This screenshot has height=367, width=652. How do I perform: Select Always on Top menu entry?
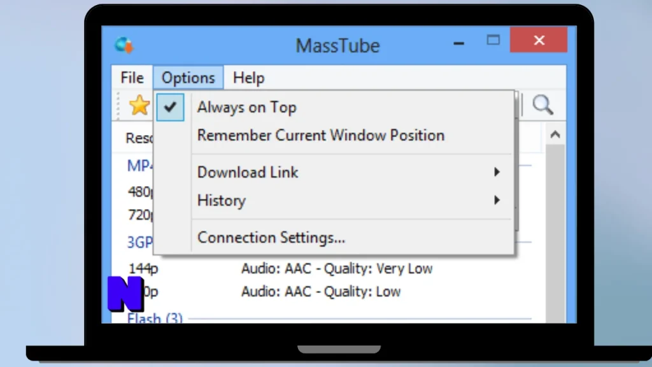(246, 107)
